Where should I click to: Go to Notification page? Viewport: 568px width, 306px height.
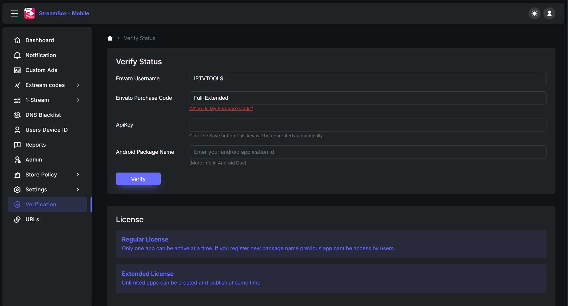(x=47, y=55)
